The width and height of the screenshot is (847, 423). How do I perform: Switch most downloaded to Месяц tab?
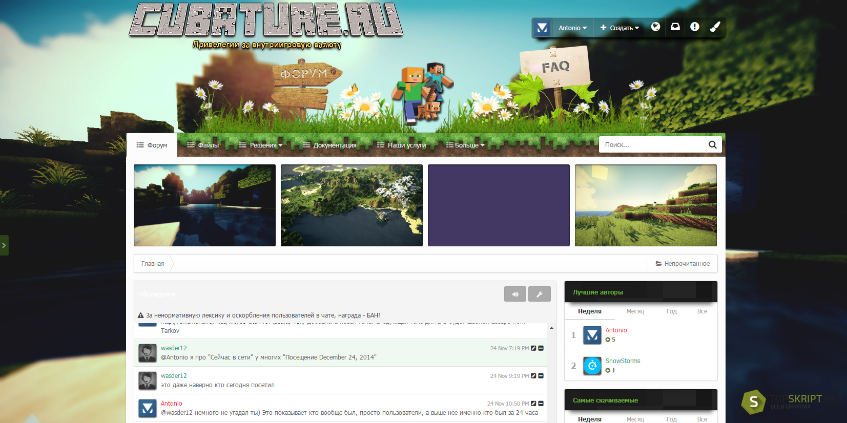pyautogui.click(x=635, y=419)
